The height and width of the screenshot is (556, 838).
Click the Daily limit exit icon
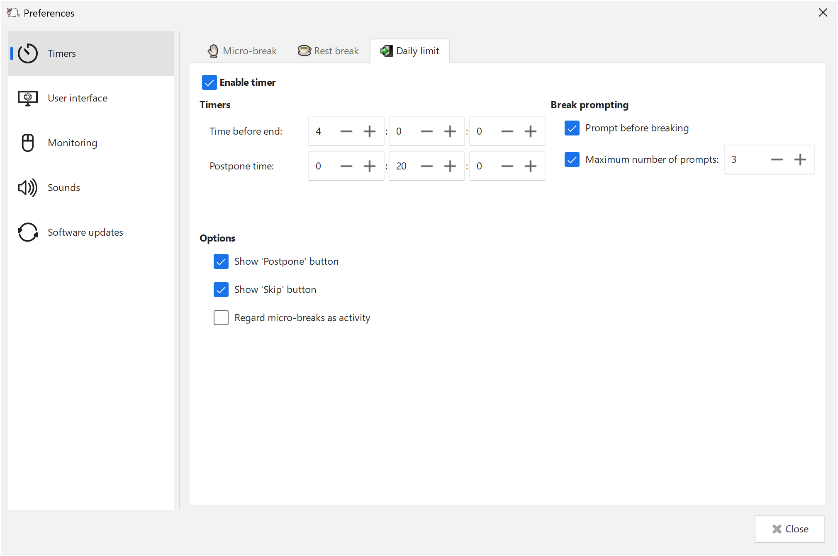pos(387,51)
